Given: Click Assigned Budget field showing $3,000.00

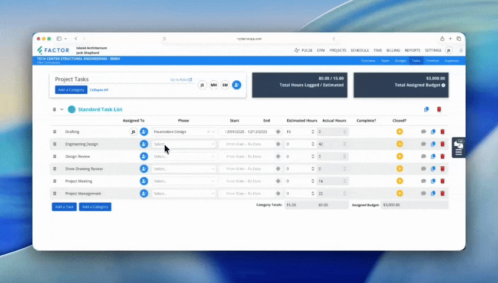Looking at the screenshot, I should coord(415,205).
